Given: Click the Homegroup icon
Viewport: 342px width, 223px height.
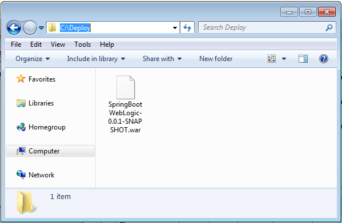Looking at the screenshot, I should [21, 127].
